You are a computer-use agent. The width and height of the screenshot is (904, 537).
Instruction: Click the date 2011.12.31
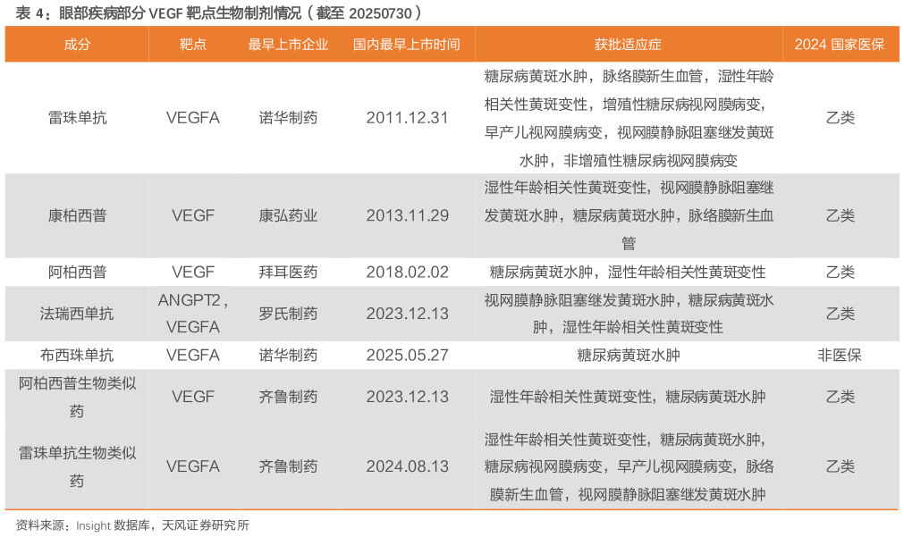click(x=407, y=117)
